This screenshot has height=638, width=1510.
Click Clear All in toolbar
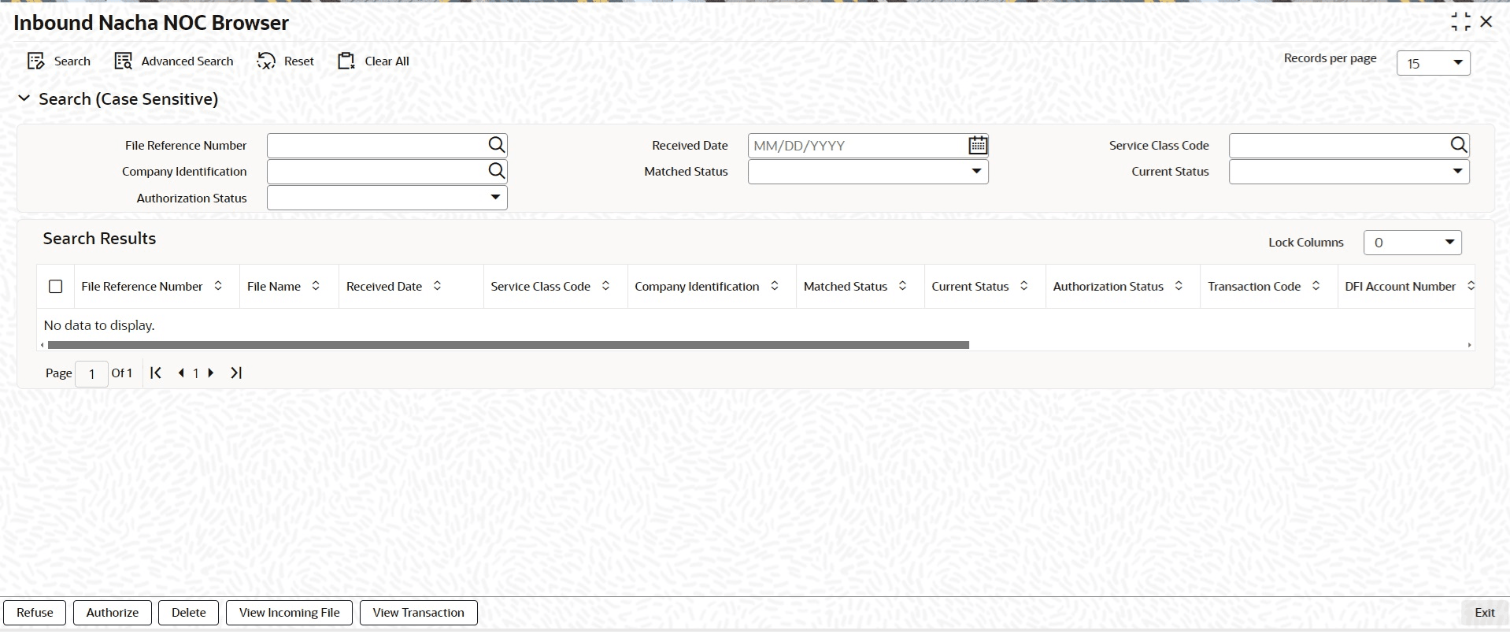[x=373, y=61]
